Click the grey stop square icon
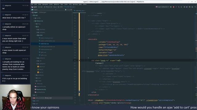 tap(181, 7)
